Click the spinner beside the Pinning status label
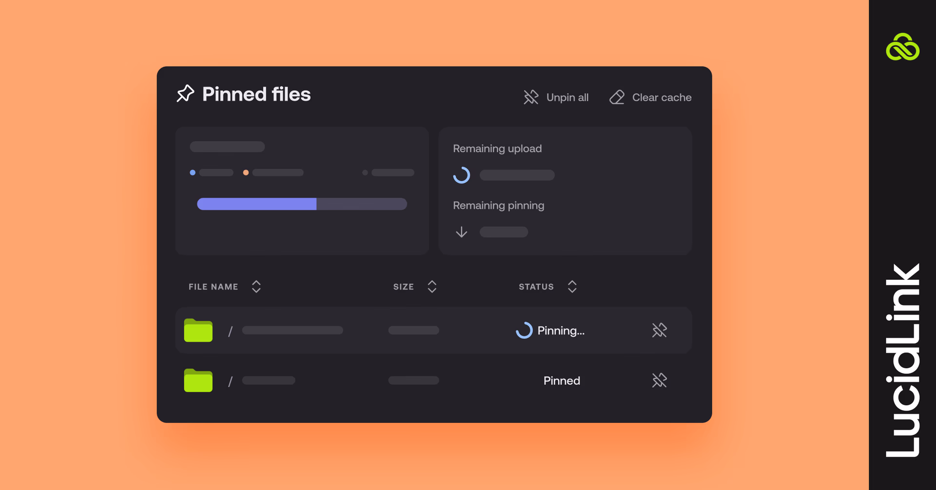The image size is (936, 490). point(524,330)
